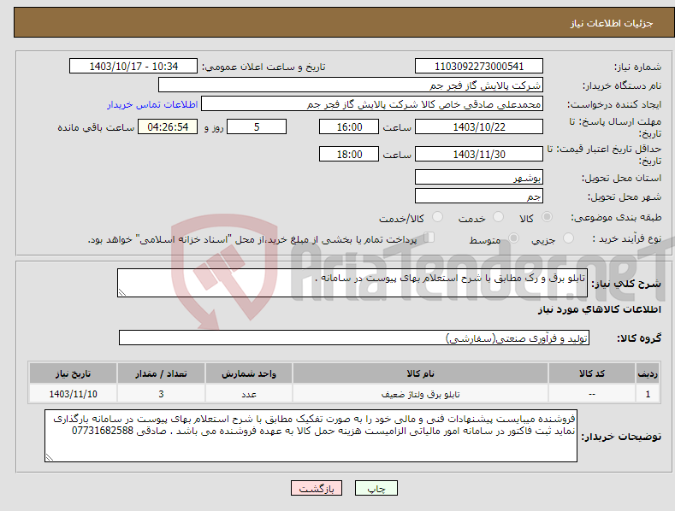
Task: Click the تعداد / مقدار column header
Action: tap(161, 373)
